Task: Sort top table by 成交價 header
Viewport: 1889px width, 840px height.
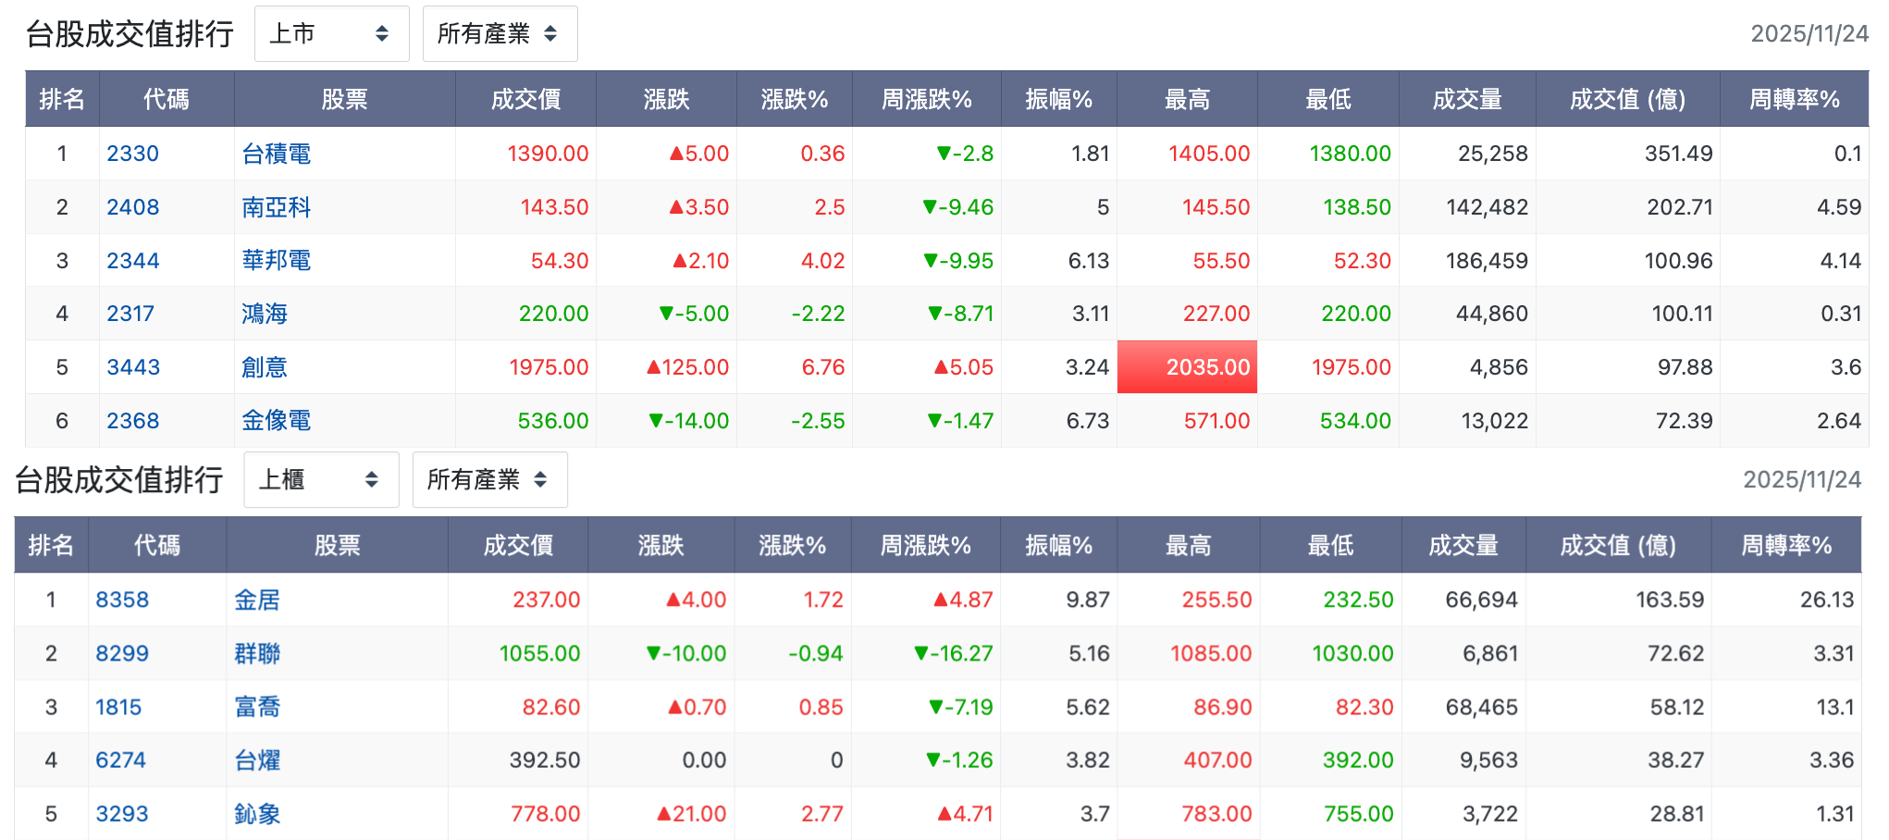Action: [x=525, y=99]
